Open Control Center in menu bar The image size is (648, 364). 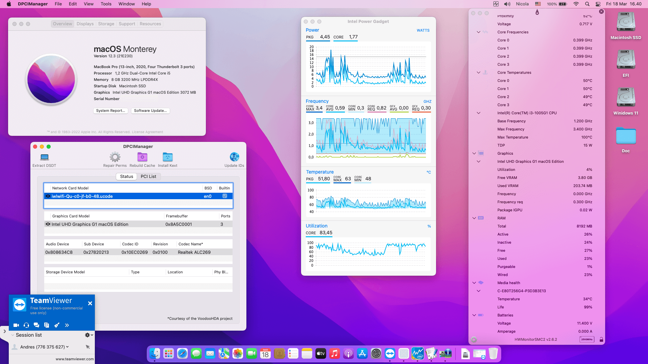(x=598, y=4)
